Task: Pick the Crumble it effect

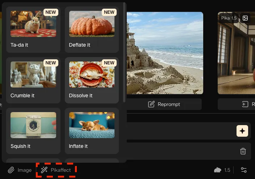Action: [33, 80]
